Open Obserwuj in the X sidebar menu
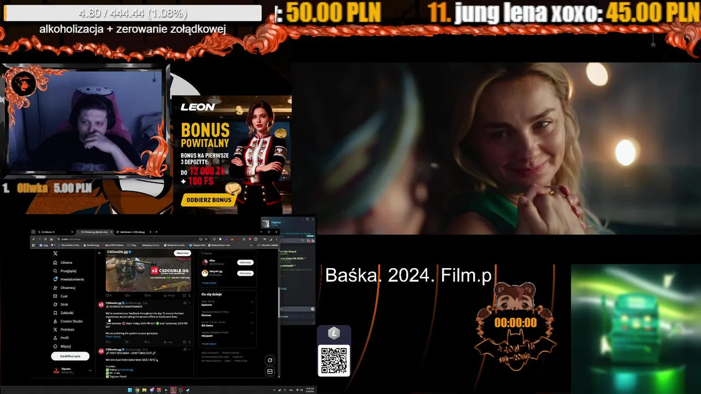 click(65, 288)
